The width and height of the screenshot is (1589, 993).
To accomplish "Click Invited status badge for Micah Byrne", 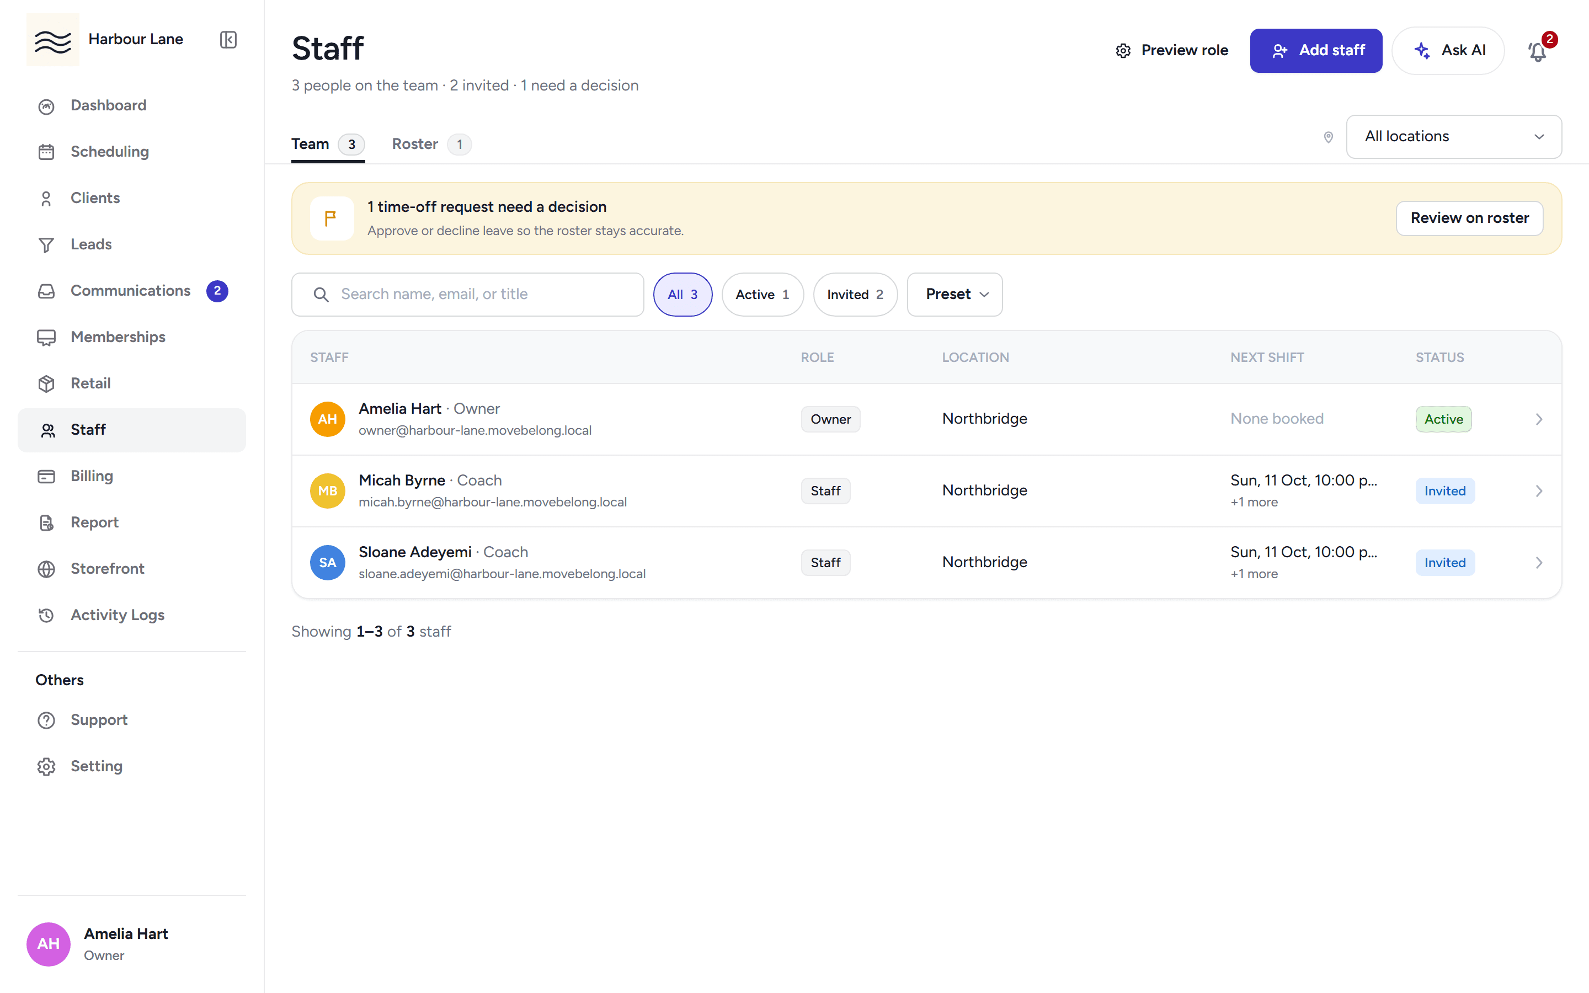I will (x=1444, y=490).
